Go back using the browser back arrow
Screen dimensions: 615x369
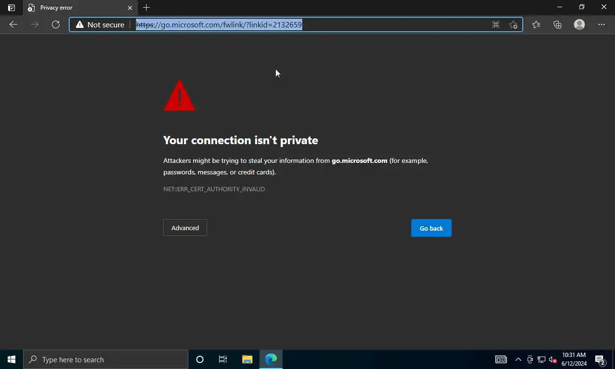13,25
